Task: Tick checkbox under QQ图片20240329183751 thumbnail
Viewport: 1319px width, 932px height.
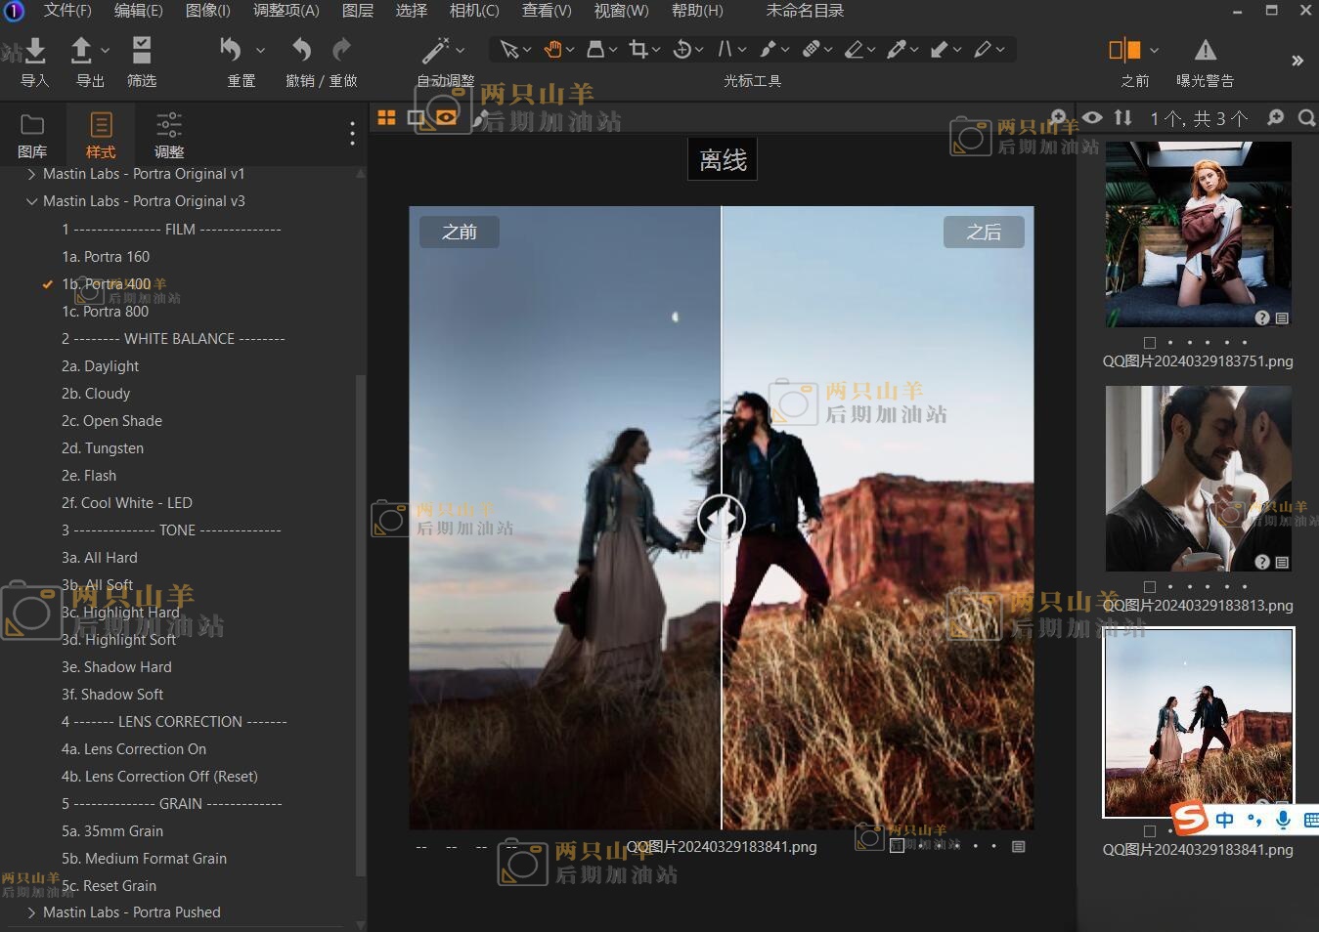Action: click(x=1150, y=343)
